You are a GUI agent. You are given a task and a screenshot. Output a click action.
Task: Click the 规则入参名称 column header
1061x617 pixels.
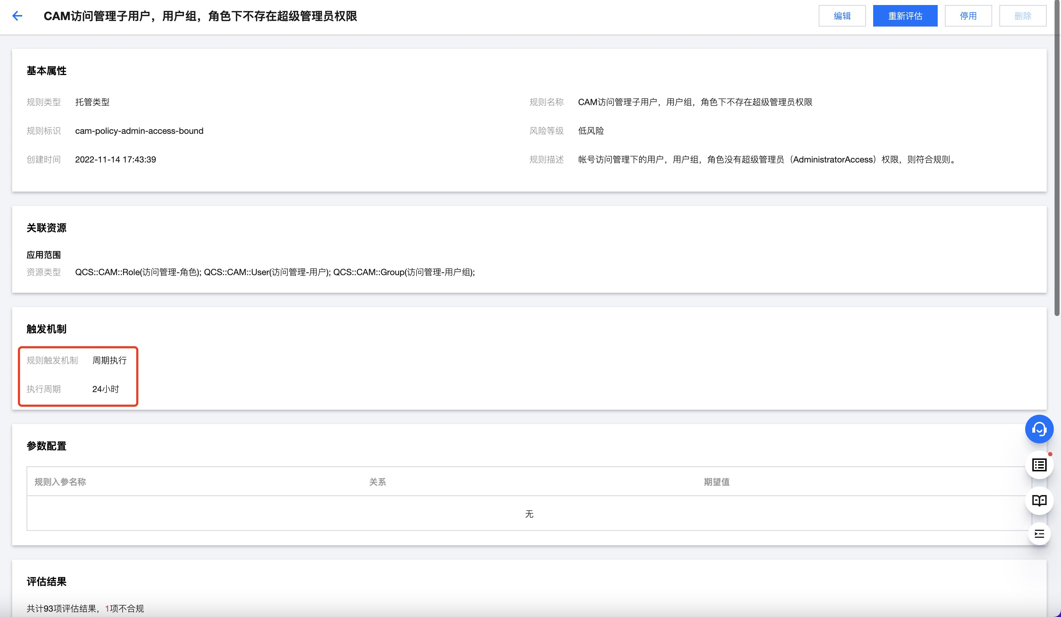pyautogui.click(x=60, y=482)
